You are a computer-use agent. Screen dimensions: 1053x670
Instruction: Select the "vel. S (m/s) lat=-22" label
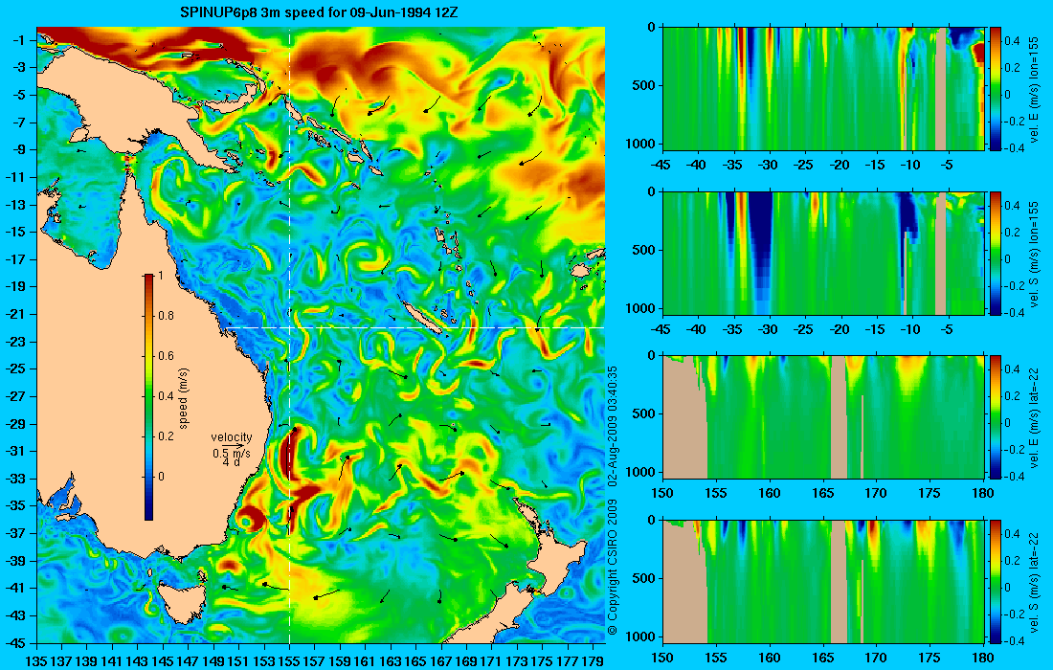coord(1035,582)
